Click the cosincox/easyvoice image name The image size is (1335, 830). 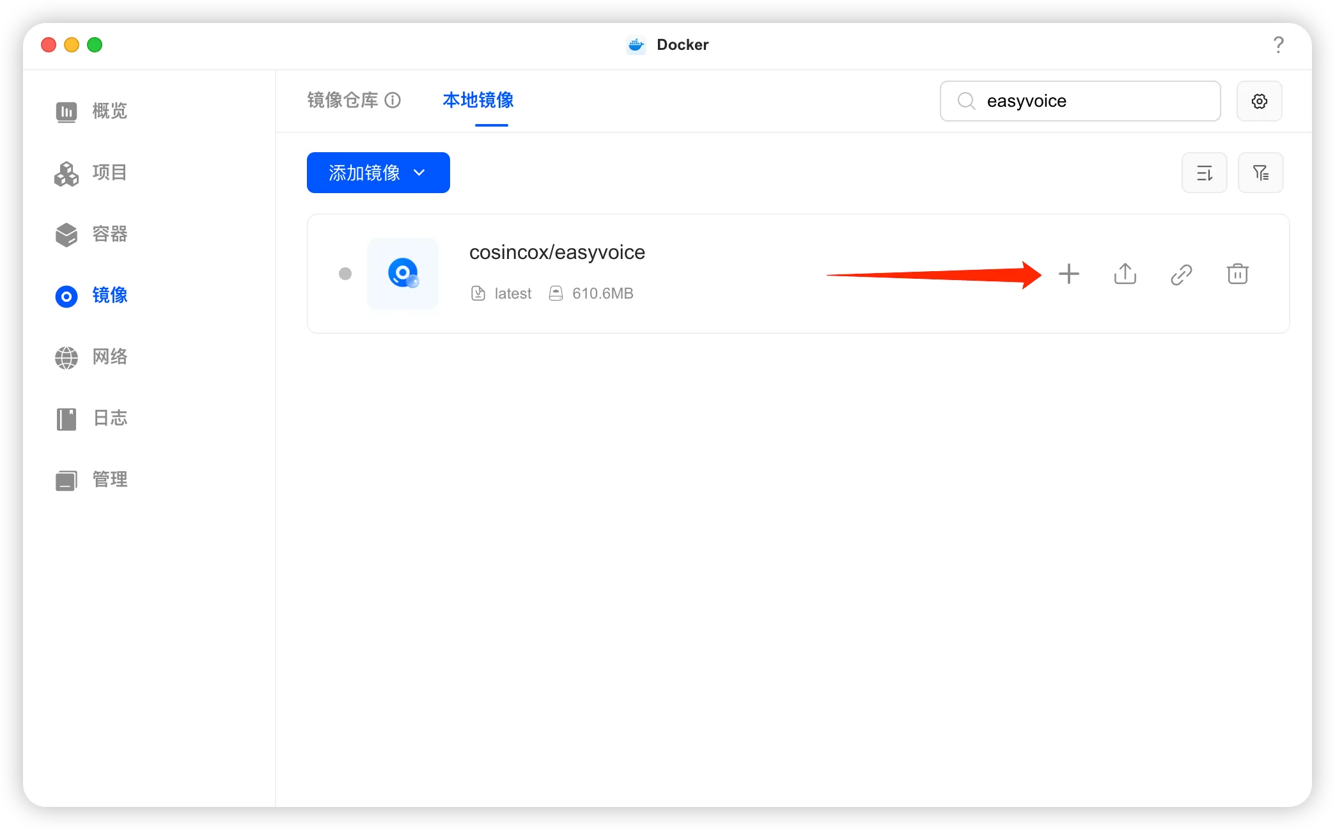(x=557, y=253)
